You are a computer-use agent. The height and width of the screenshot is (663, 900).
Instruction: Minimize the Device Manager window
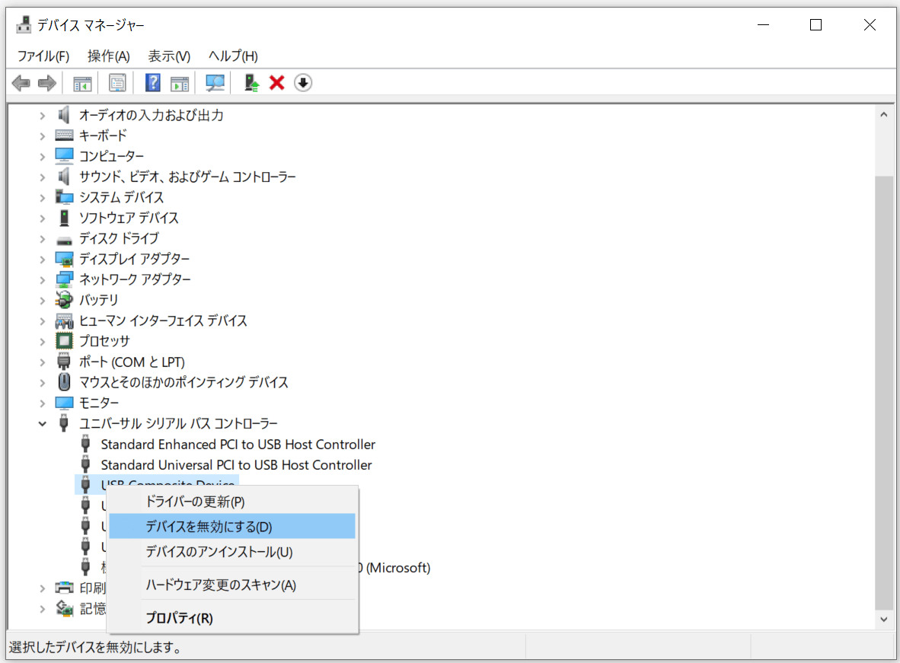coord(763,24)
